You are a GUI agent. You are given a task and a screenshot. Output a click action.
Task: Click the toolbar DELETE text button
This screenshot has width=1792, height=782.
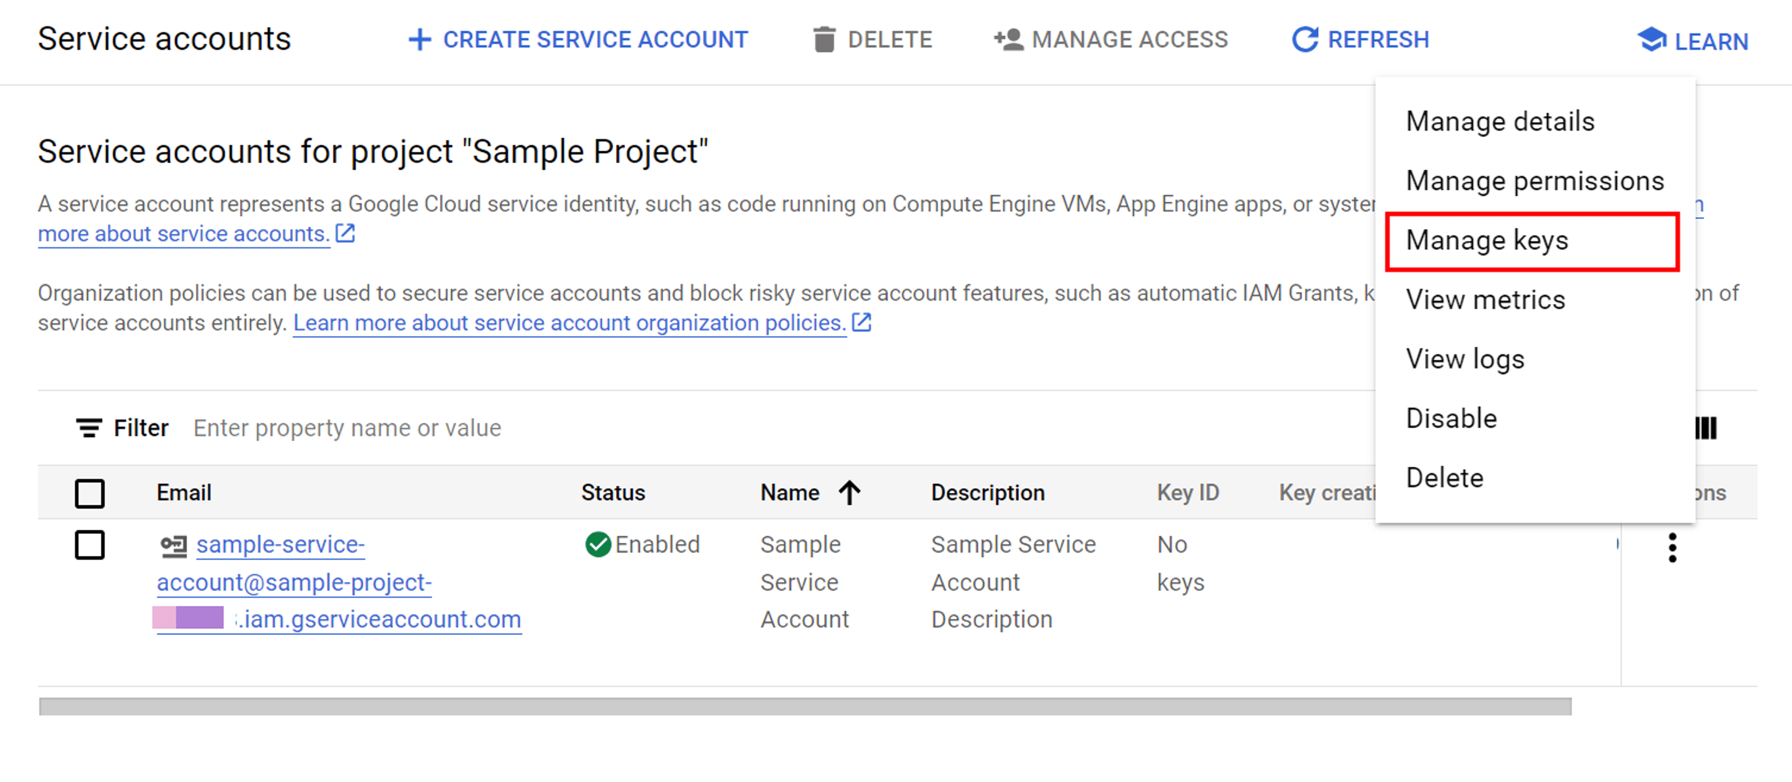tap(890, 40)
